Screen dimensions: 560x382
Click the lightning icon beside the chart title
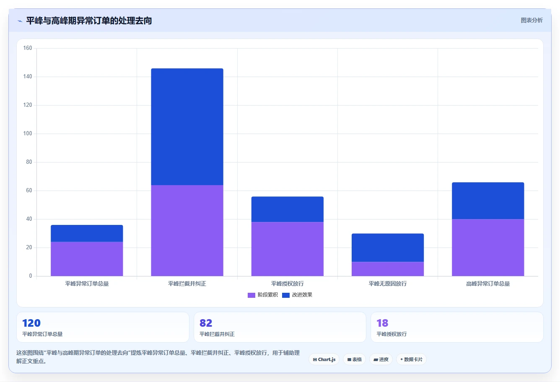20,21
